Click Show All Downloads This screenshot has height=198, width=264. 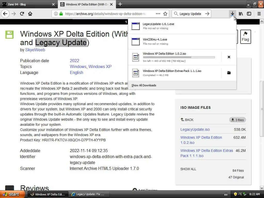pyautogui.click(x=144, y=85)
